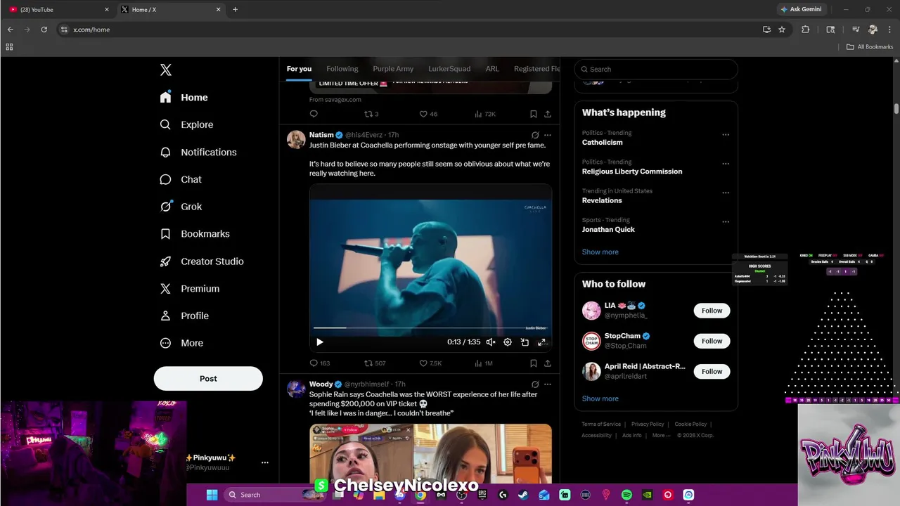The width and height of the screenshot is (900, 506).
Task: Follow April Reid
Action: tap(712, 371)
